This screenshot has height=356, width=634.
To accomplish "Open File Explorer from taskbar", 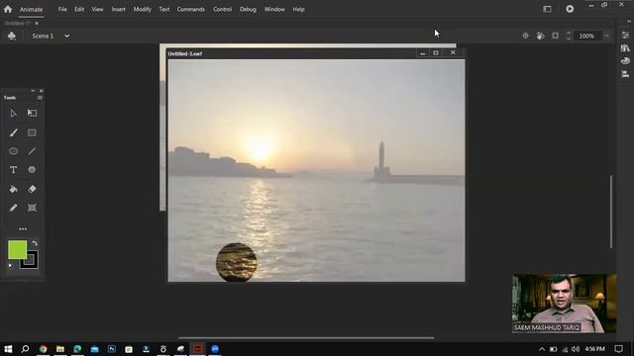I will (60, 349).
